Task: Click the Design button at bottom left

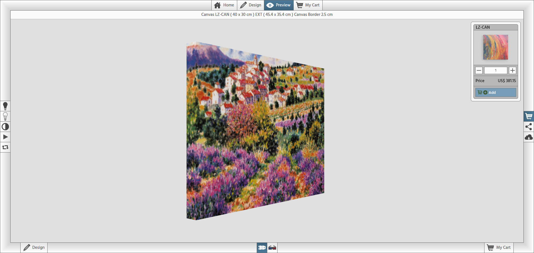Action: pos(34,247)
